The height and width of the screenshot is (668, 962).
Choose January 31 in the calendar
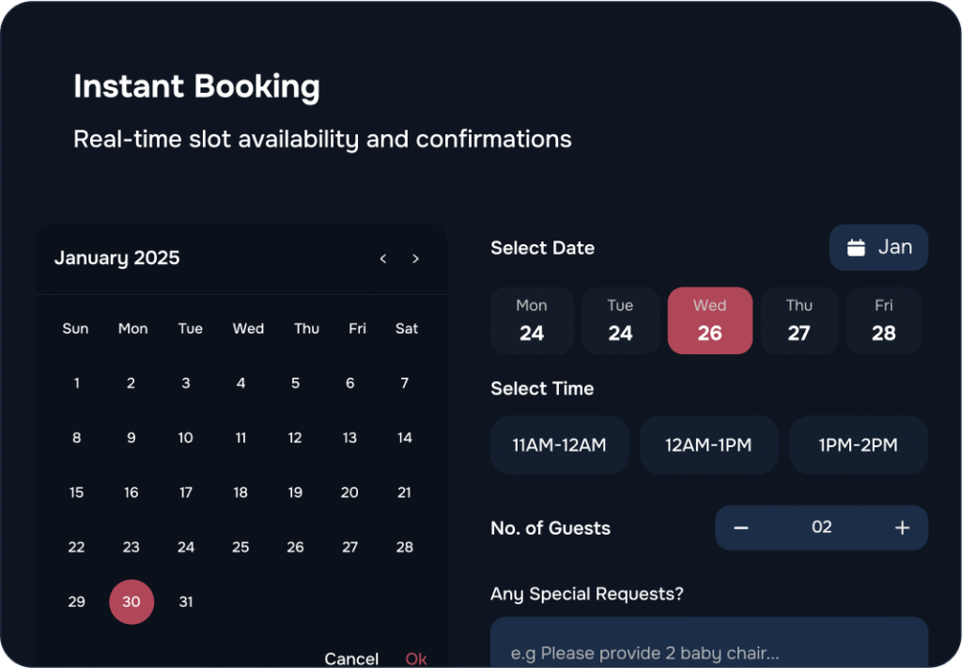click(x=186, y=601)
